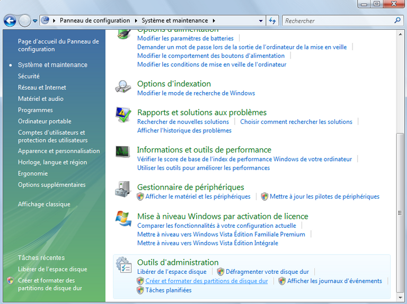This screenshot has height=304, width=407.
Task: Open Programmes category in sidebar
Action: [x=36, y=110]
